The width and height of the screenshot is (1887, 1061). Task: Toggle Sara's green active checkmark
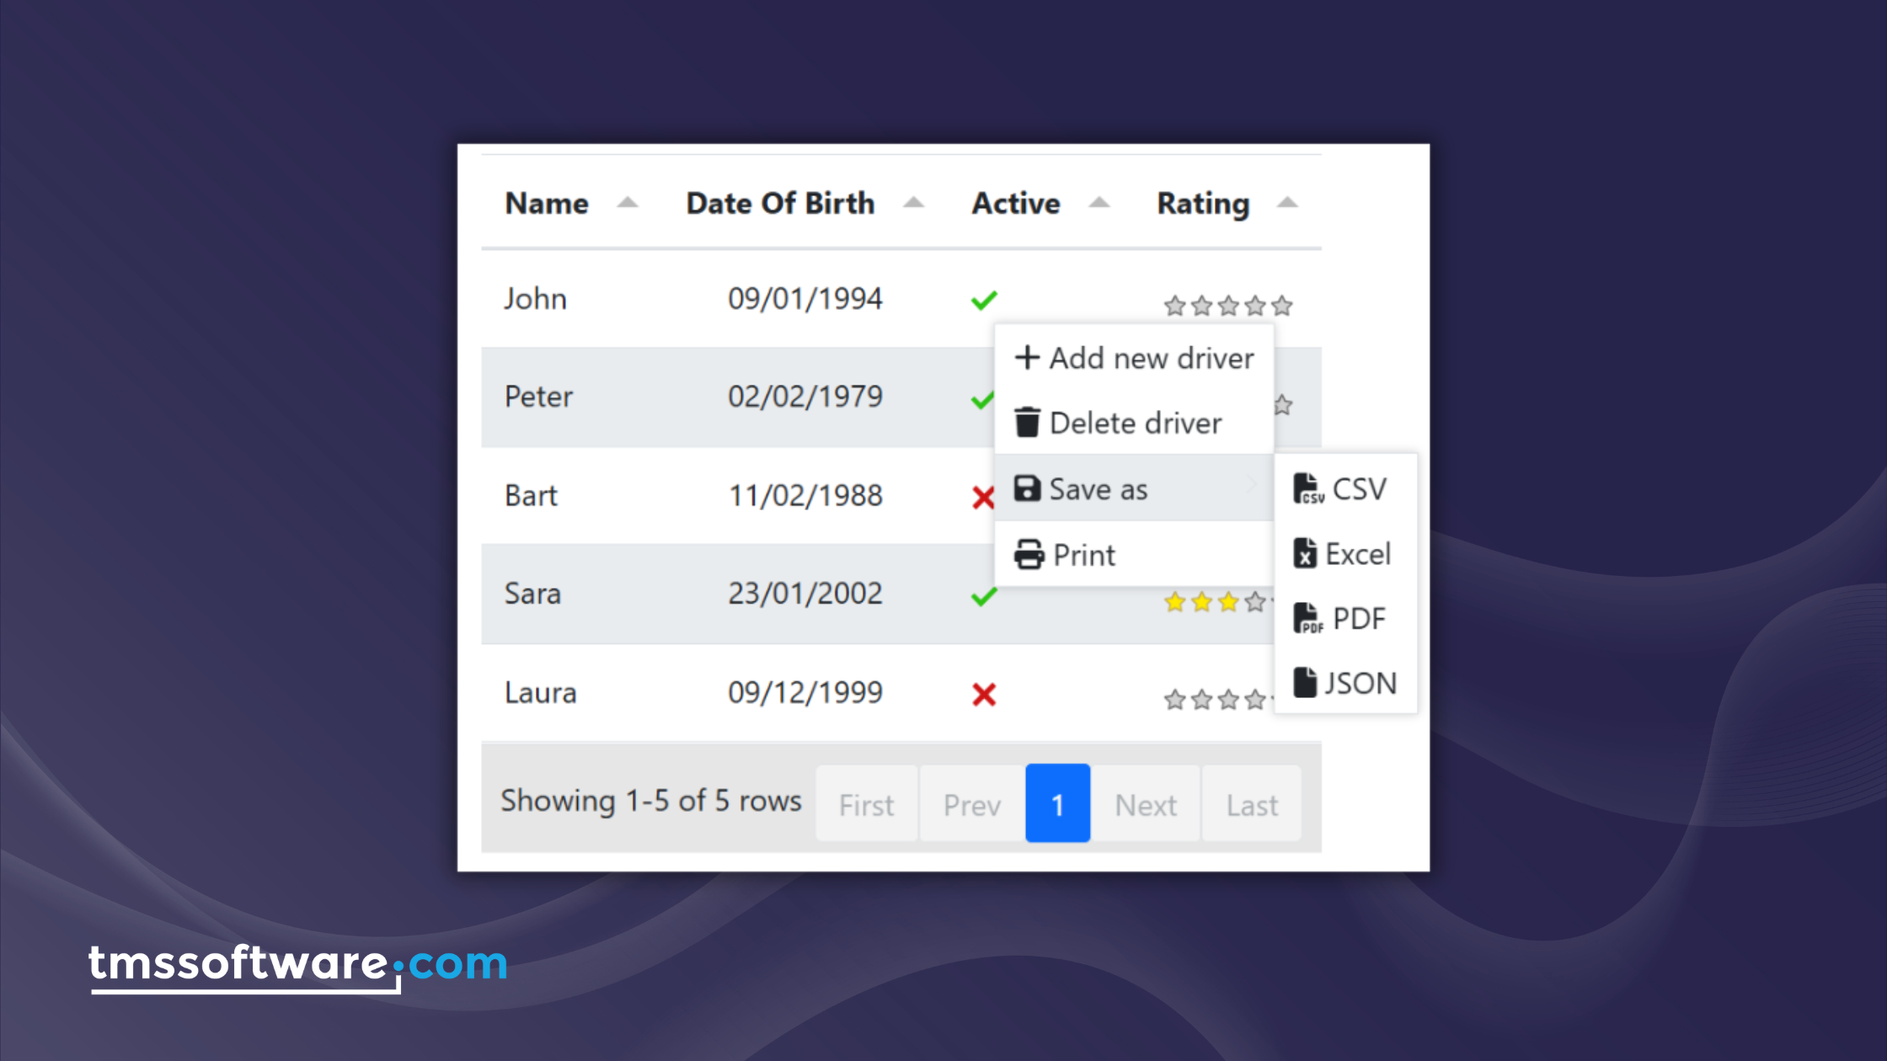(982, 597)
